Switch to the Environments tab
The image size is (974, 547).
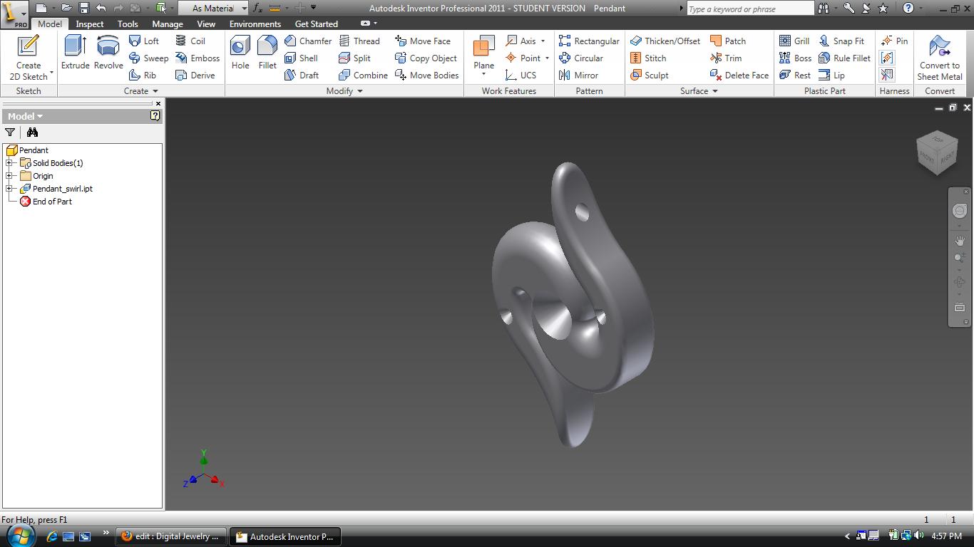pos(255,24)
